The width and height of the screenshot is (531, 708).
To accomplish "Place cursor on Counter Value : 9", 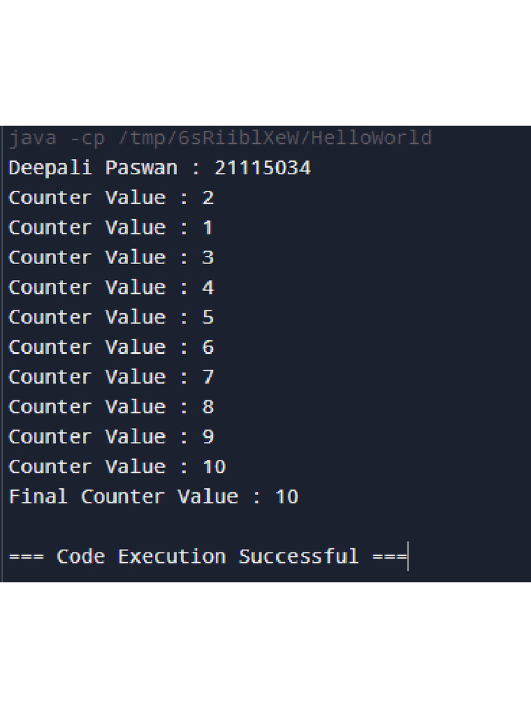I will 111,437.
